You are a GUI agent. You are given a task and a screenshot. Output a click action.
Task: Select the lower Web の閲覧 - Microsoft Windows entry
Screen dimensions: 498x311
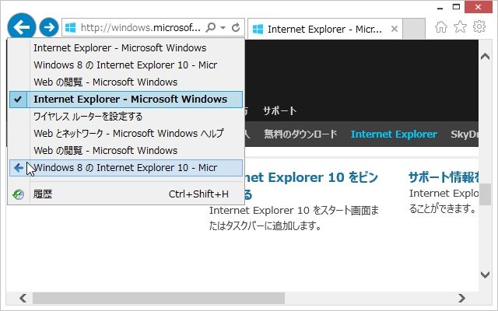pos(126,151)
